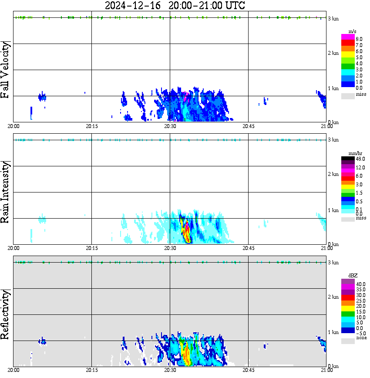Click the blue 0.5 mm/hr rain swatch
The image size is (370, 378).
(x=348, y=199)
